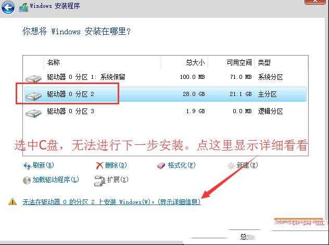Image resolution: width=329 pixels, height=245 pixels.
Task: Click the load driver disc icon
Action: click(x=27, y=180)
